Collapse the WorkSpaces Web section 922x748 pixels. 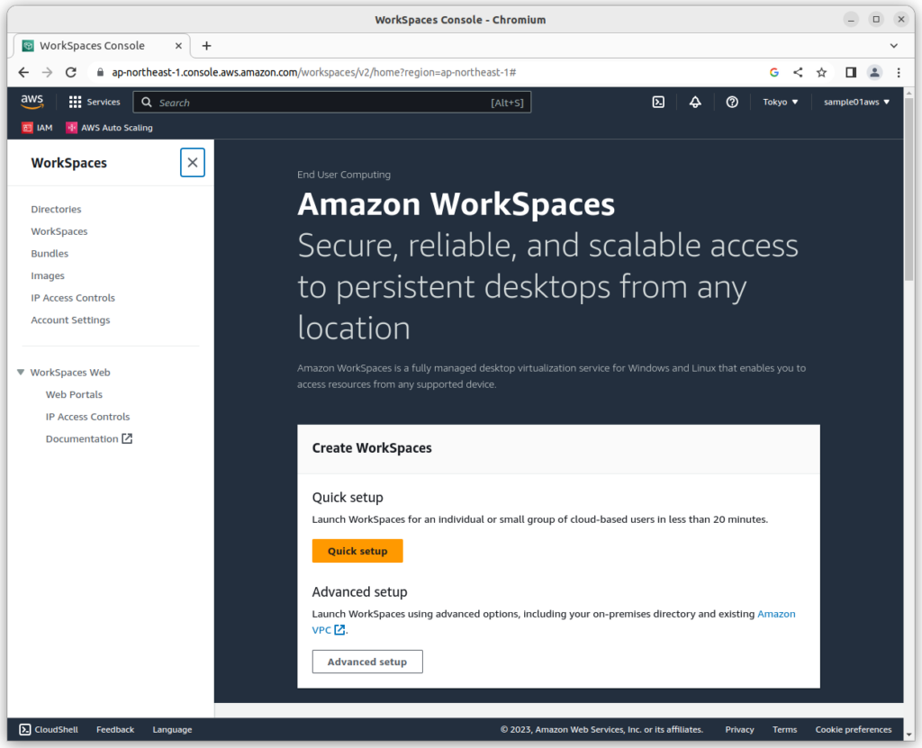(x=20, y=372)
